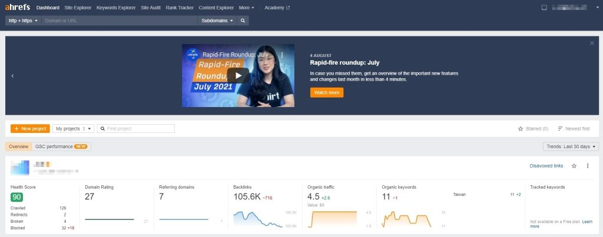Switch to the Overview tab

tap(18, 147)
